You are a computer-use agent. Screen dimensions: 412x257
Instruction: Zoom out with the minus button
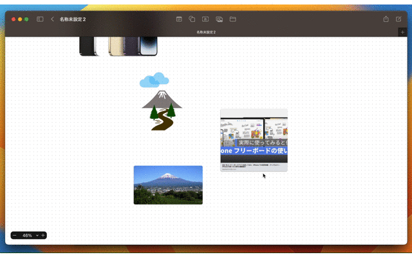coord(15,236)
